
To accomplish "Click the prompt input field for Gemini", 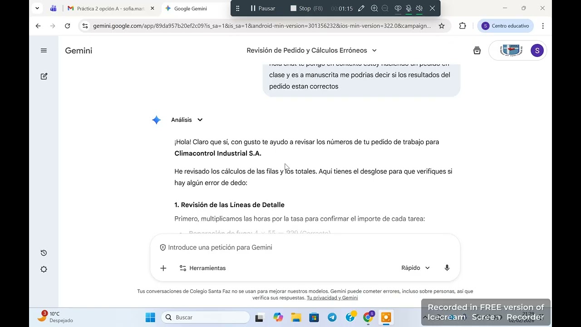I will (x=305, y=248).
